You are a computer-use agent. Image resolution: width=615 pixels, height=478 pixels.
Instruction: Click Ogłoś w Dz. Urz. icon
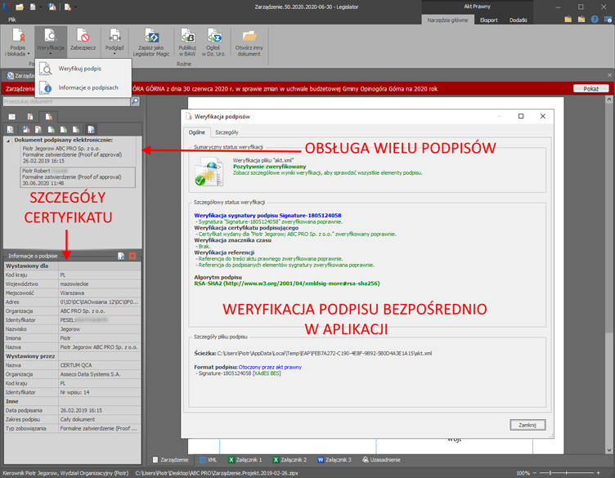click(214, 36)
